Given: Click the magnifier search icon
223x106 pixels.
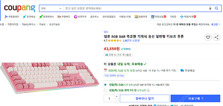Looking at the screenshot, I should pyautogui.click(x=217, y=8).
